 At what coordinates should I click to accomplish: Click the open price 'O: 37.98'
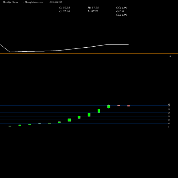64,8
